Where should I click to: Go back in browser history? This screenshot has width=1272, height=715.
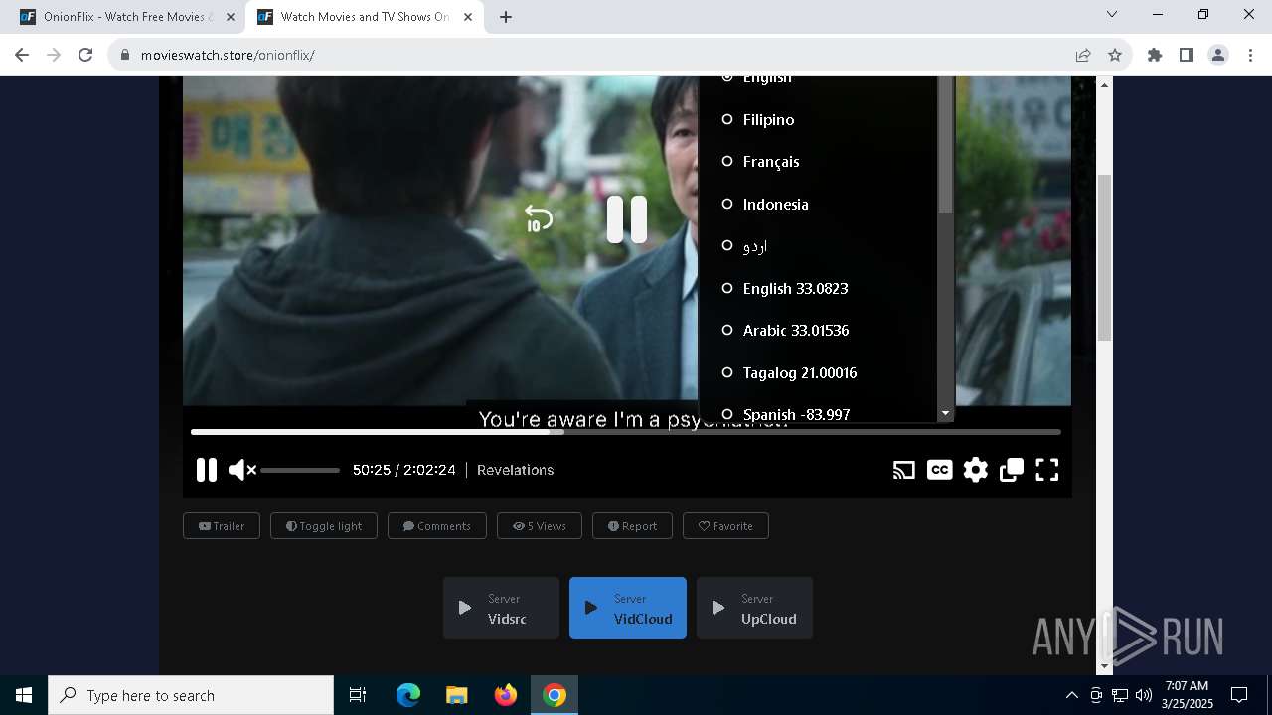point(22,55)
